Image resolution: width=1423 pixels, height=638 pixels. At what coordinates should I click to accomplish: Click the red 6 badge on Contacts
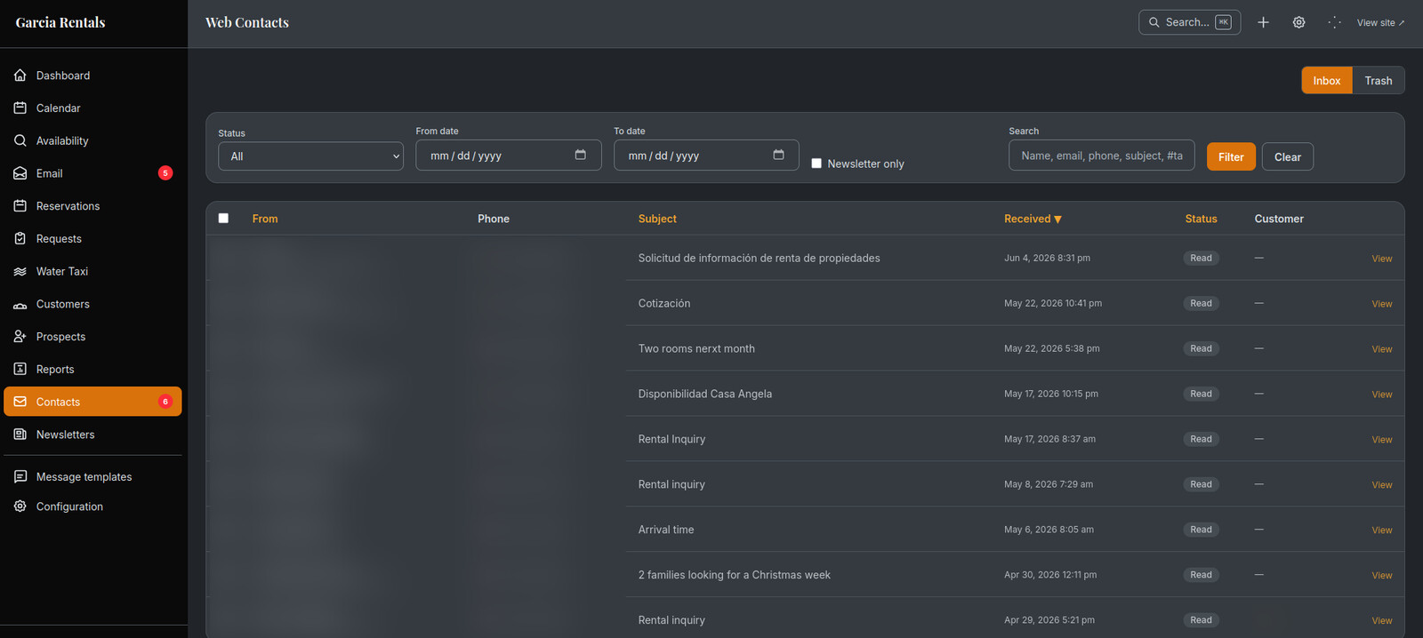[165, 402]
